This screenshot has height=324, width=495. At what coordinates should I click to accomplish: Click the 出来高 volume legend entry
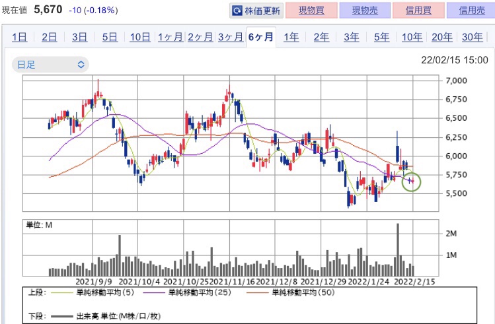[x=118, y=316]
